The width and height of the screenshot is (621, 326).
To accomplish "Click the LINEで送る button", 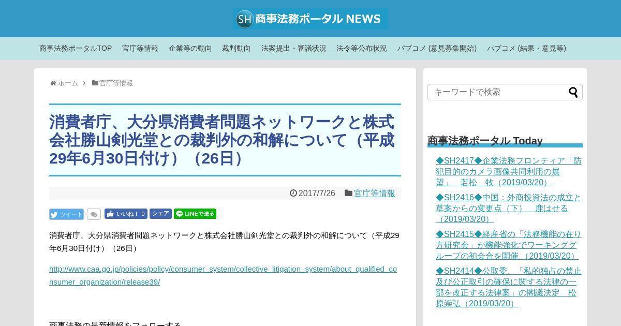I will pos(195,214).
